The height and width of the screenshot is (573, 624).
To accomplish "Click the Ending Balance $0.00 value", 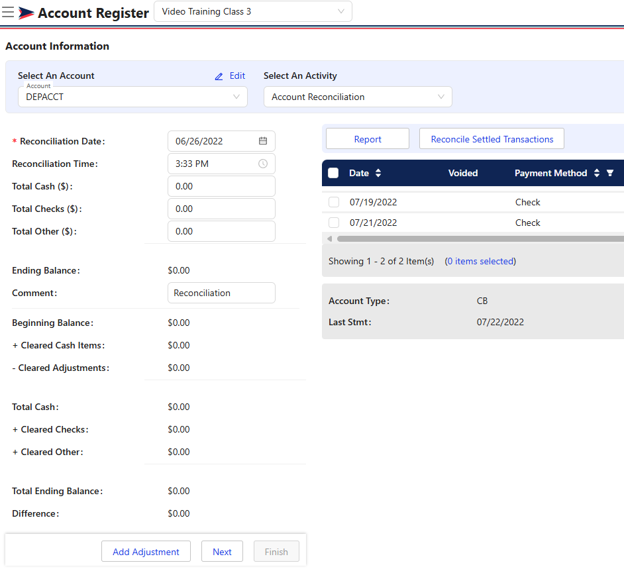I will point(179,270).
